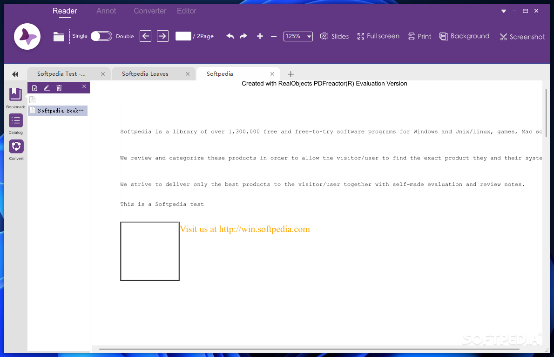Edit the selected bookmark
This screenshot has height=357, width=554.
point(47,88)
